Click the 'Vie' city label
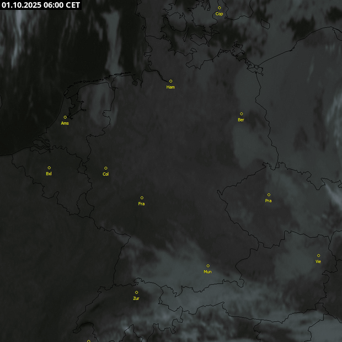Screen dimensions: 342x342 point(318,261)
